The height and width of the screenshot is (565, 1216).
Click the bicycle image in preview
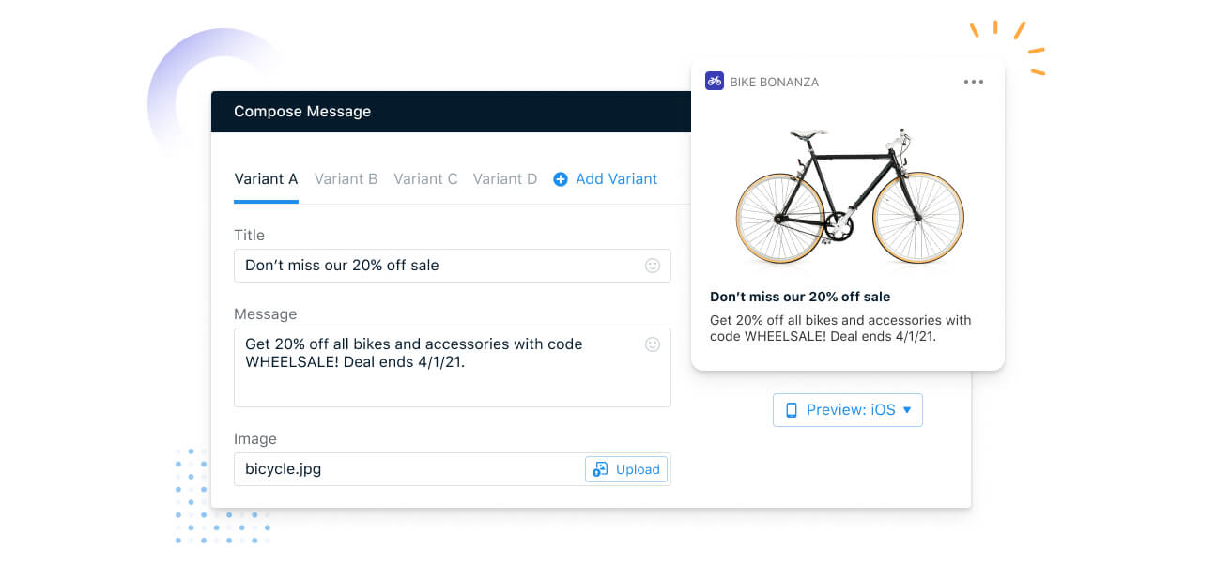coord(849,195)
